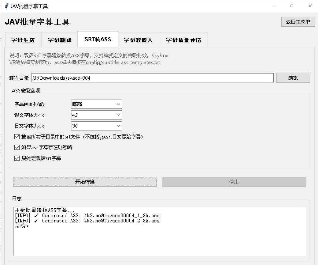Viewport: 318px width, 265px height.
Task: Click the 浏览 browse button
Action: point(293,78)
